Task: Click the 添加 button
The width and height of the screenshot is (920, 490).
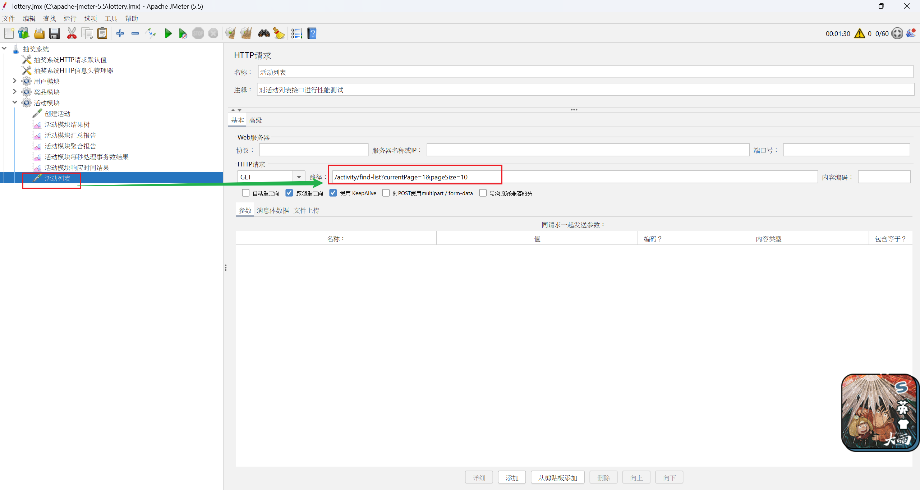Action: 512,478
